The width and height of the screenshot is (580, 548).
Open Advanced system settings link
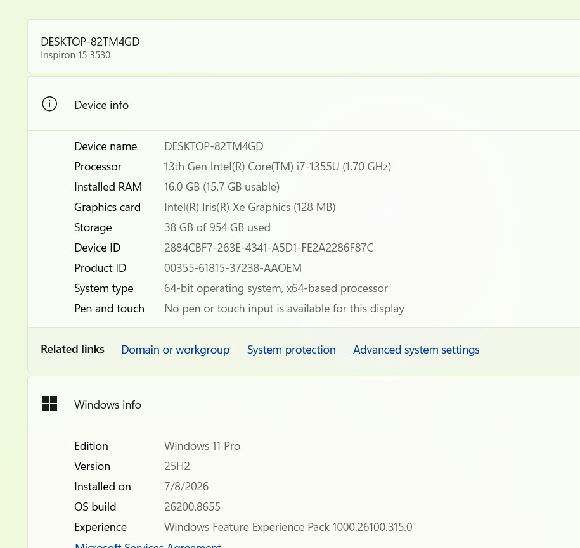click(416, 350)
